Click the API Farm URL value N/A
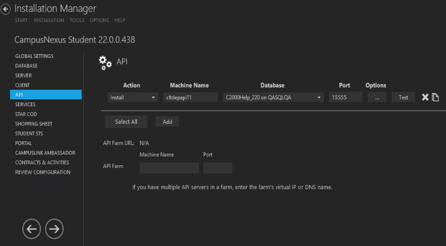The width and height of the screenshot is (446, 246). (144, 143)
